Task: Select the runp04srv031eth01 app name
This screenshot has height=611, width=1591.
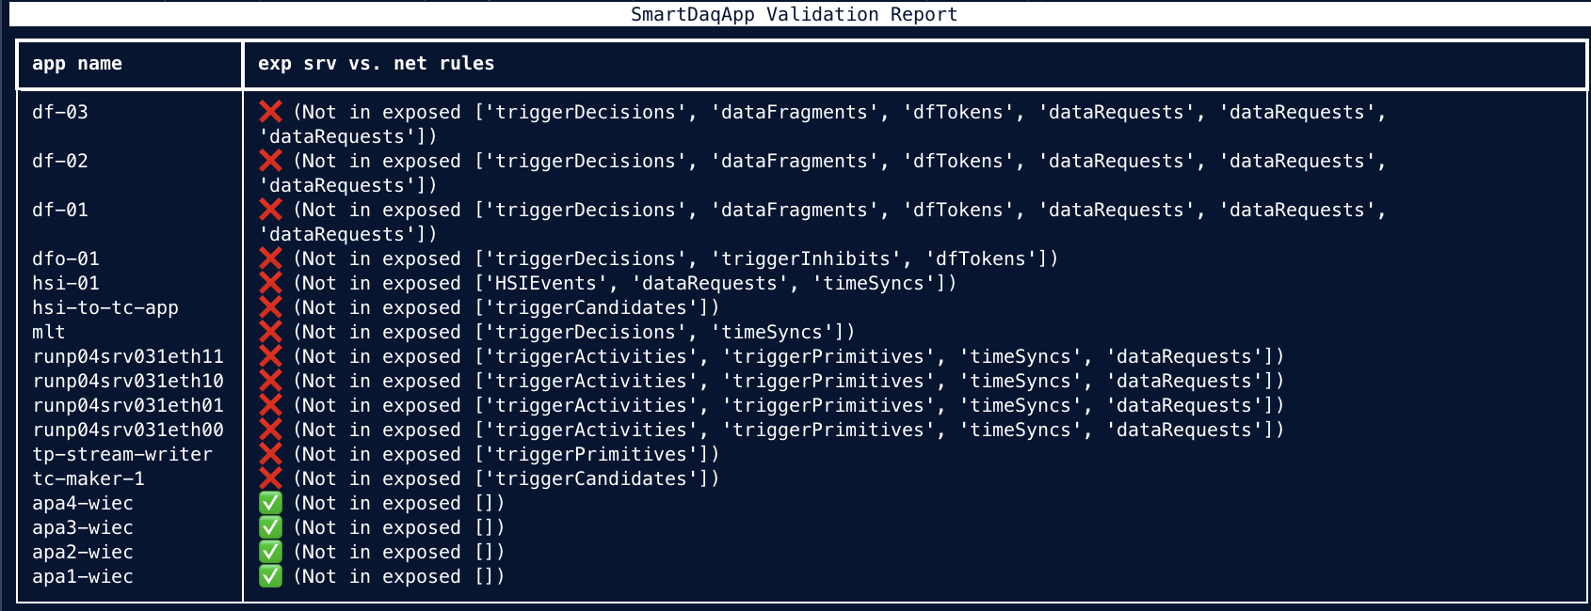Action: (128, 405)
